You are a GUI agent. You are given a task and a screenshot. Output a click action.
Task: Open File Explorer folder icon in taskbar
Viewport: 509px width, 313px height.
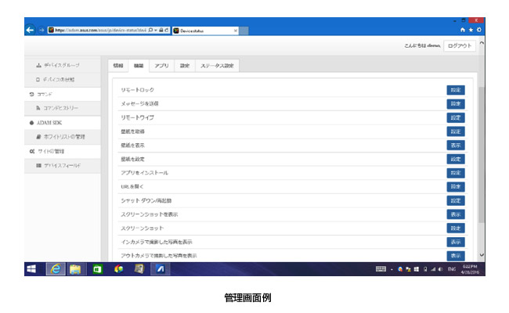pyautogui.click(x=76, y=268)
